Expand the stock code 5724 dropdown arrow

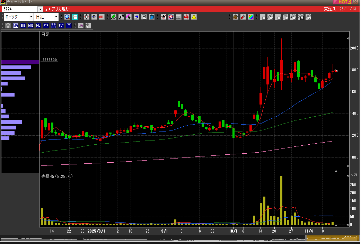tap(40, 9)
